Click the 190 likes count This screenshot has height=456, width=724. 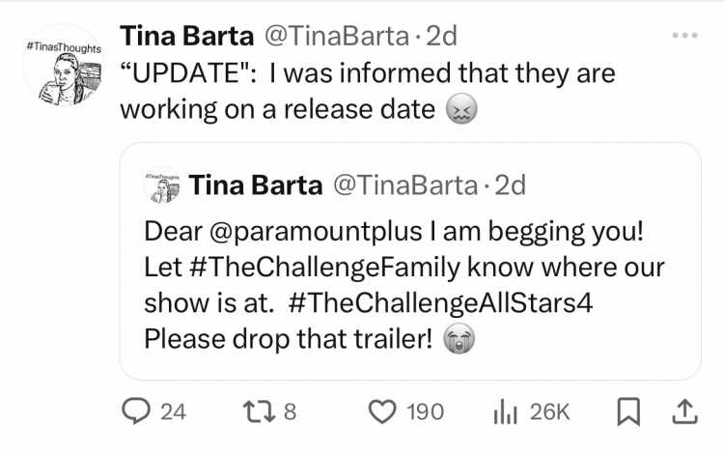426,412
